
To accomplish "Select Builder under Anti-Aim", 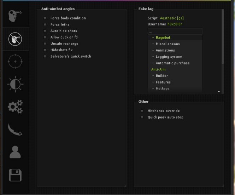I will coord(175,76).
